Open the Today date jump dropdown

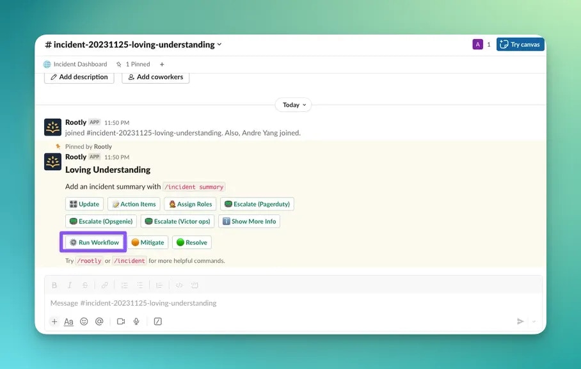[x=294, y=105]
